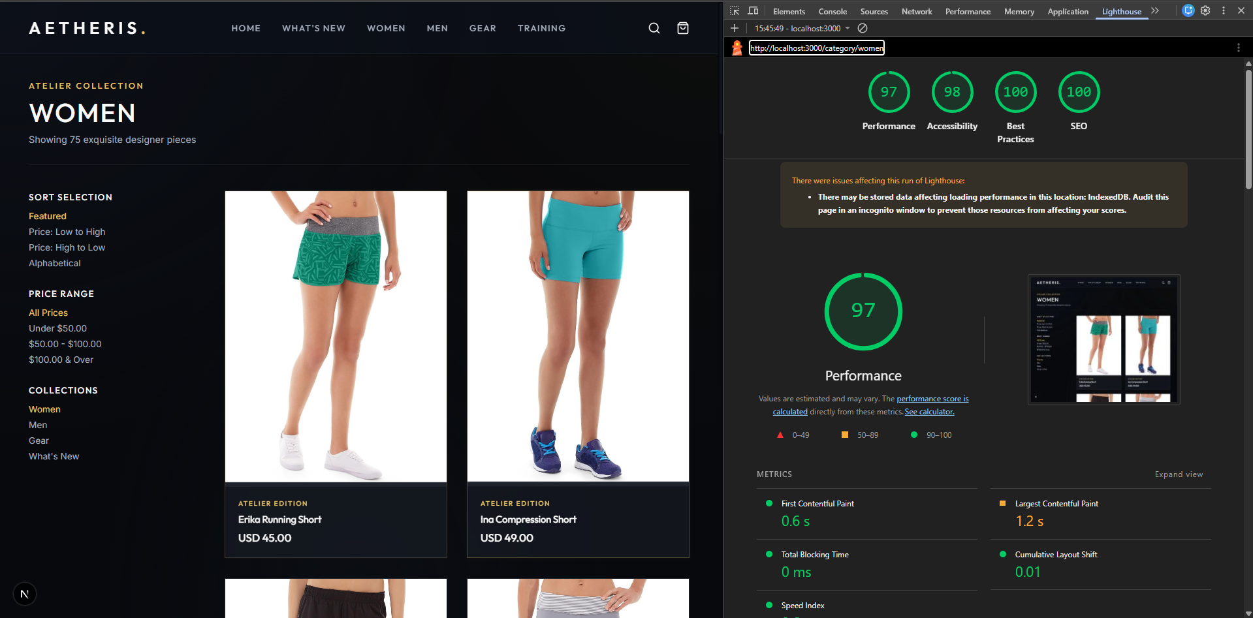Select Men collection in sidebar
Screen dimensions: 1253x618
tap(38, 425)
